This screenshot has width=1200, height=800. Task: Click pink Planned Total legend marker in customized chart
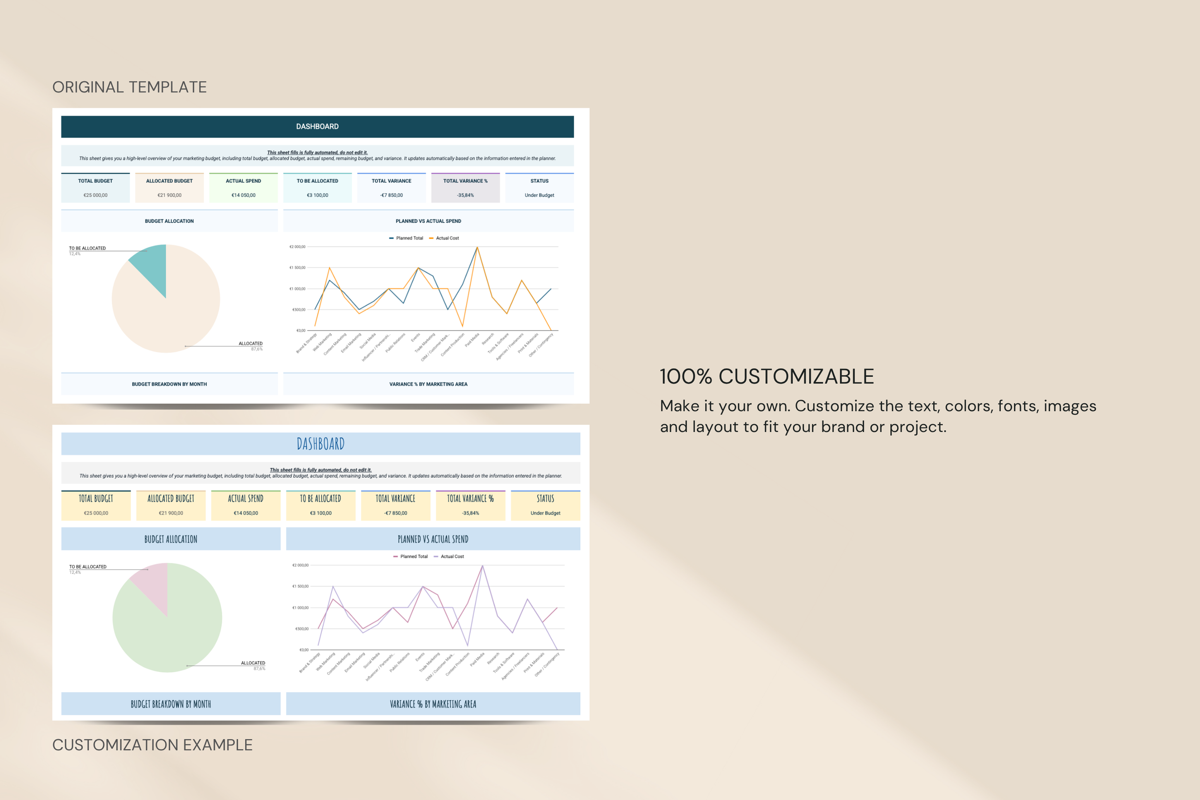[396, 557]
